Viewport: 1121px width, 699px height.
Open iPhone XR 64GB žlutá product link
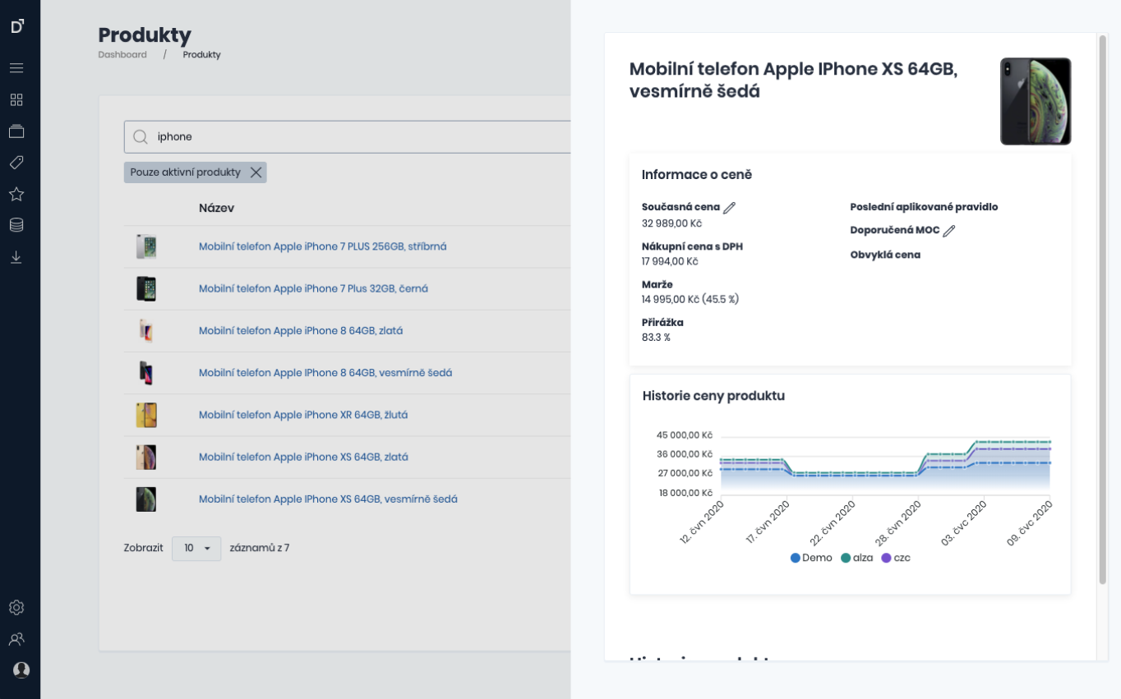point(303,415)
